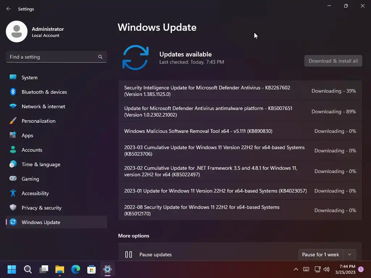This screenshot has height=278, width=371.
Task: Click the Downloading - 39% status
Action: click(334, 91)
